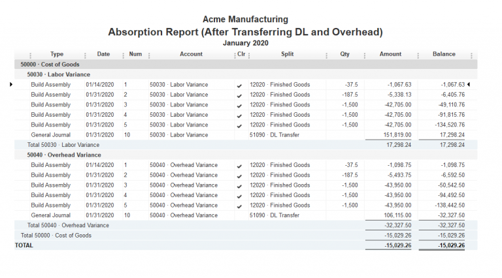This screenshot has width=502, height=278.
Task: Toggle cleared checkmark for Overhead Variance Num 5
Action: point(239,206)
